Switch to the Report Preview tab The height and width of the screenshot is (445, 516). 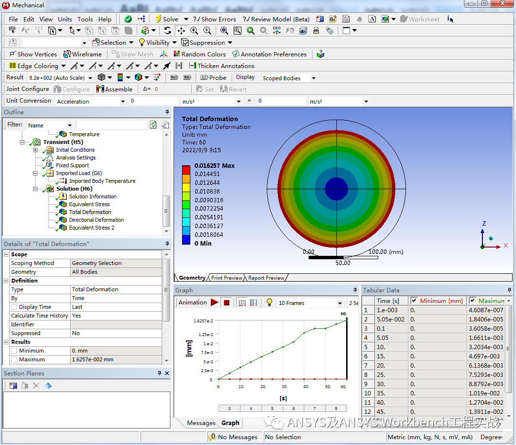tap(266, 278)
